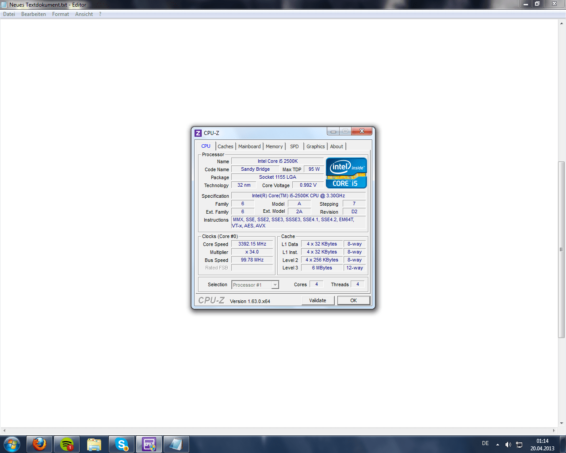Open the Datei menu in Editor
566x453 pixels.
click(9, 14)
